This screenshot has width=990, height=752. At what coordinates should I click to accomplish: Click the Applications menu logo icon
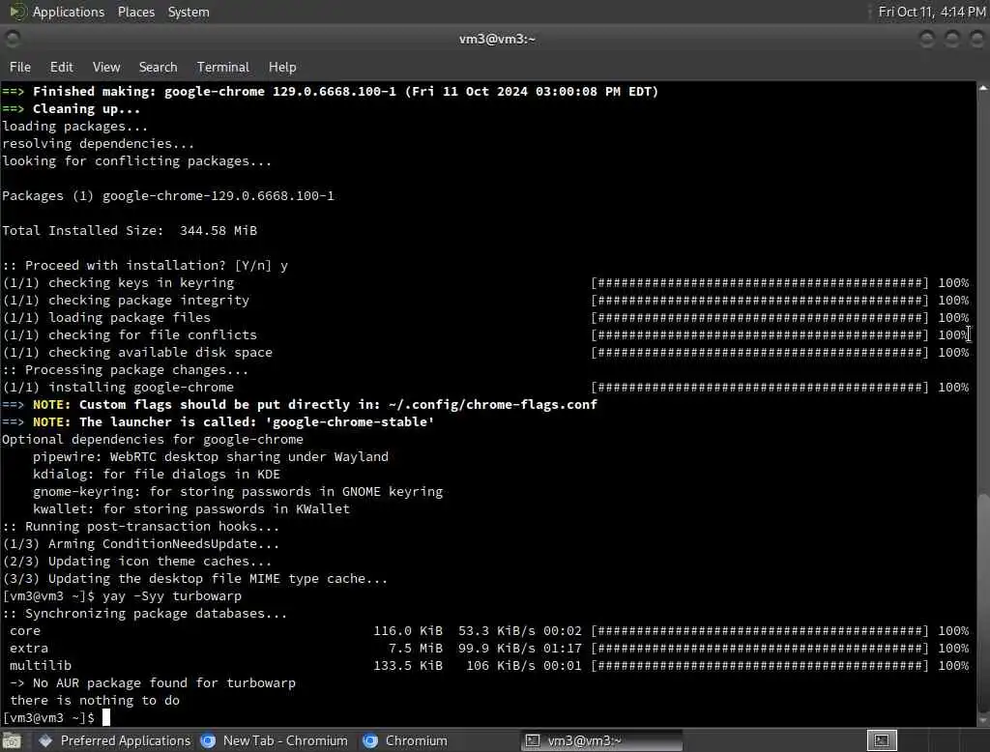(x=17, y=12)
